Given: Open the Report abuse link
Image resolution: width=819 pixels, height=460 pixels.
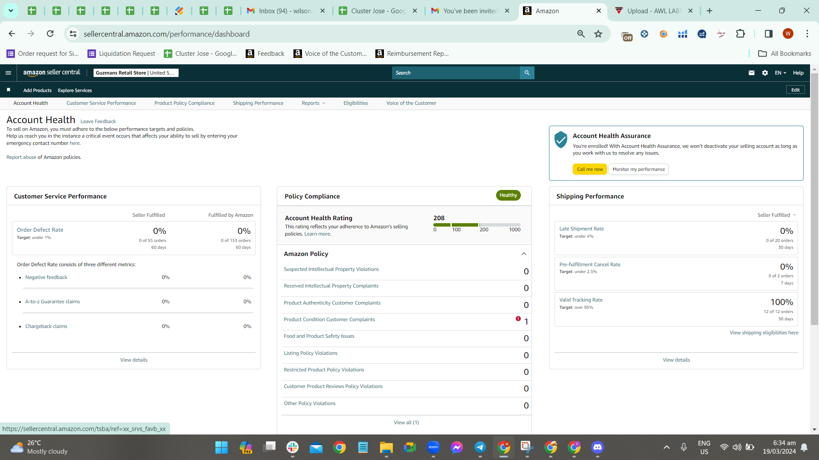Looking at the screenshot, I should pos(21,157).
